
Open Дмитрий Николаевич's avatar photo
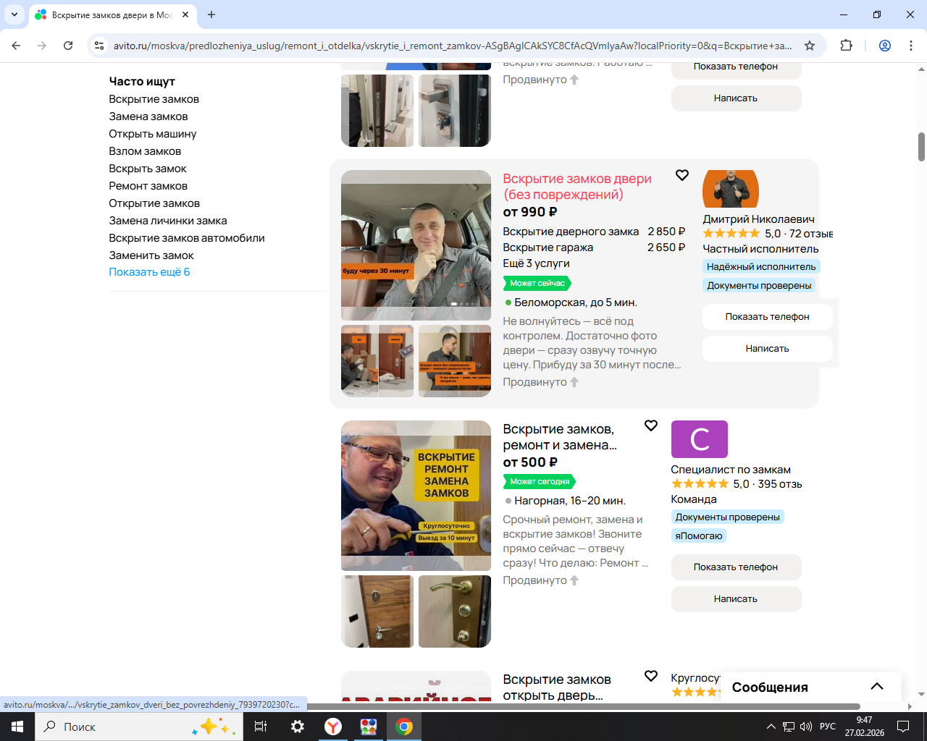731,189
